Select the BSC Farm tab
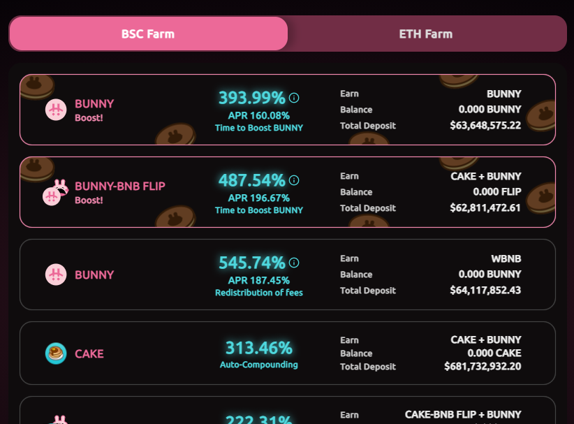The image size is (574, 424). coord(148,34)
